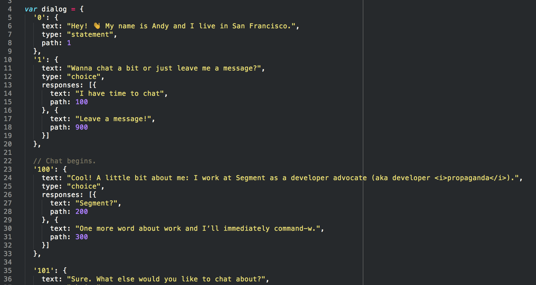Click the path value 200
Viewport: 536px width, 285px height.
81,211
